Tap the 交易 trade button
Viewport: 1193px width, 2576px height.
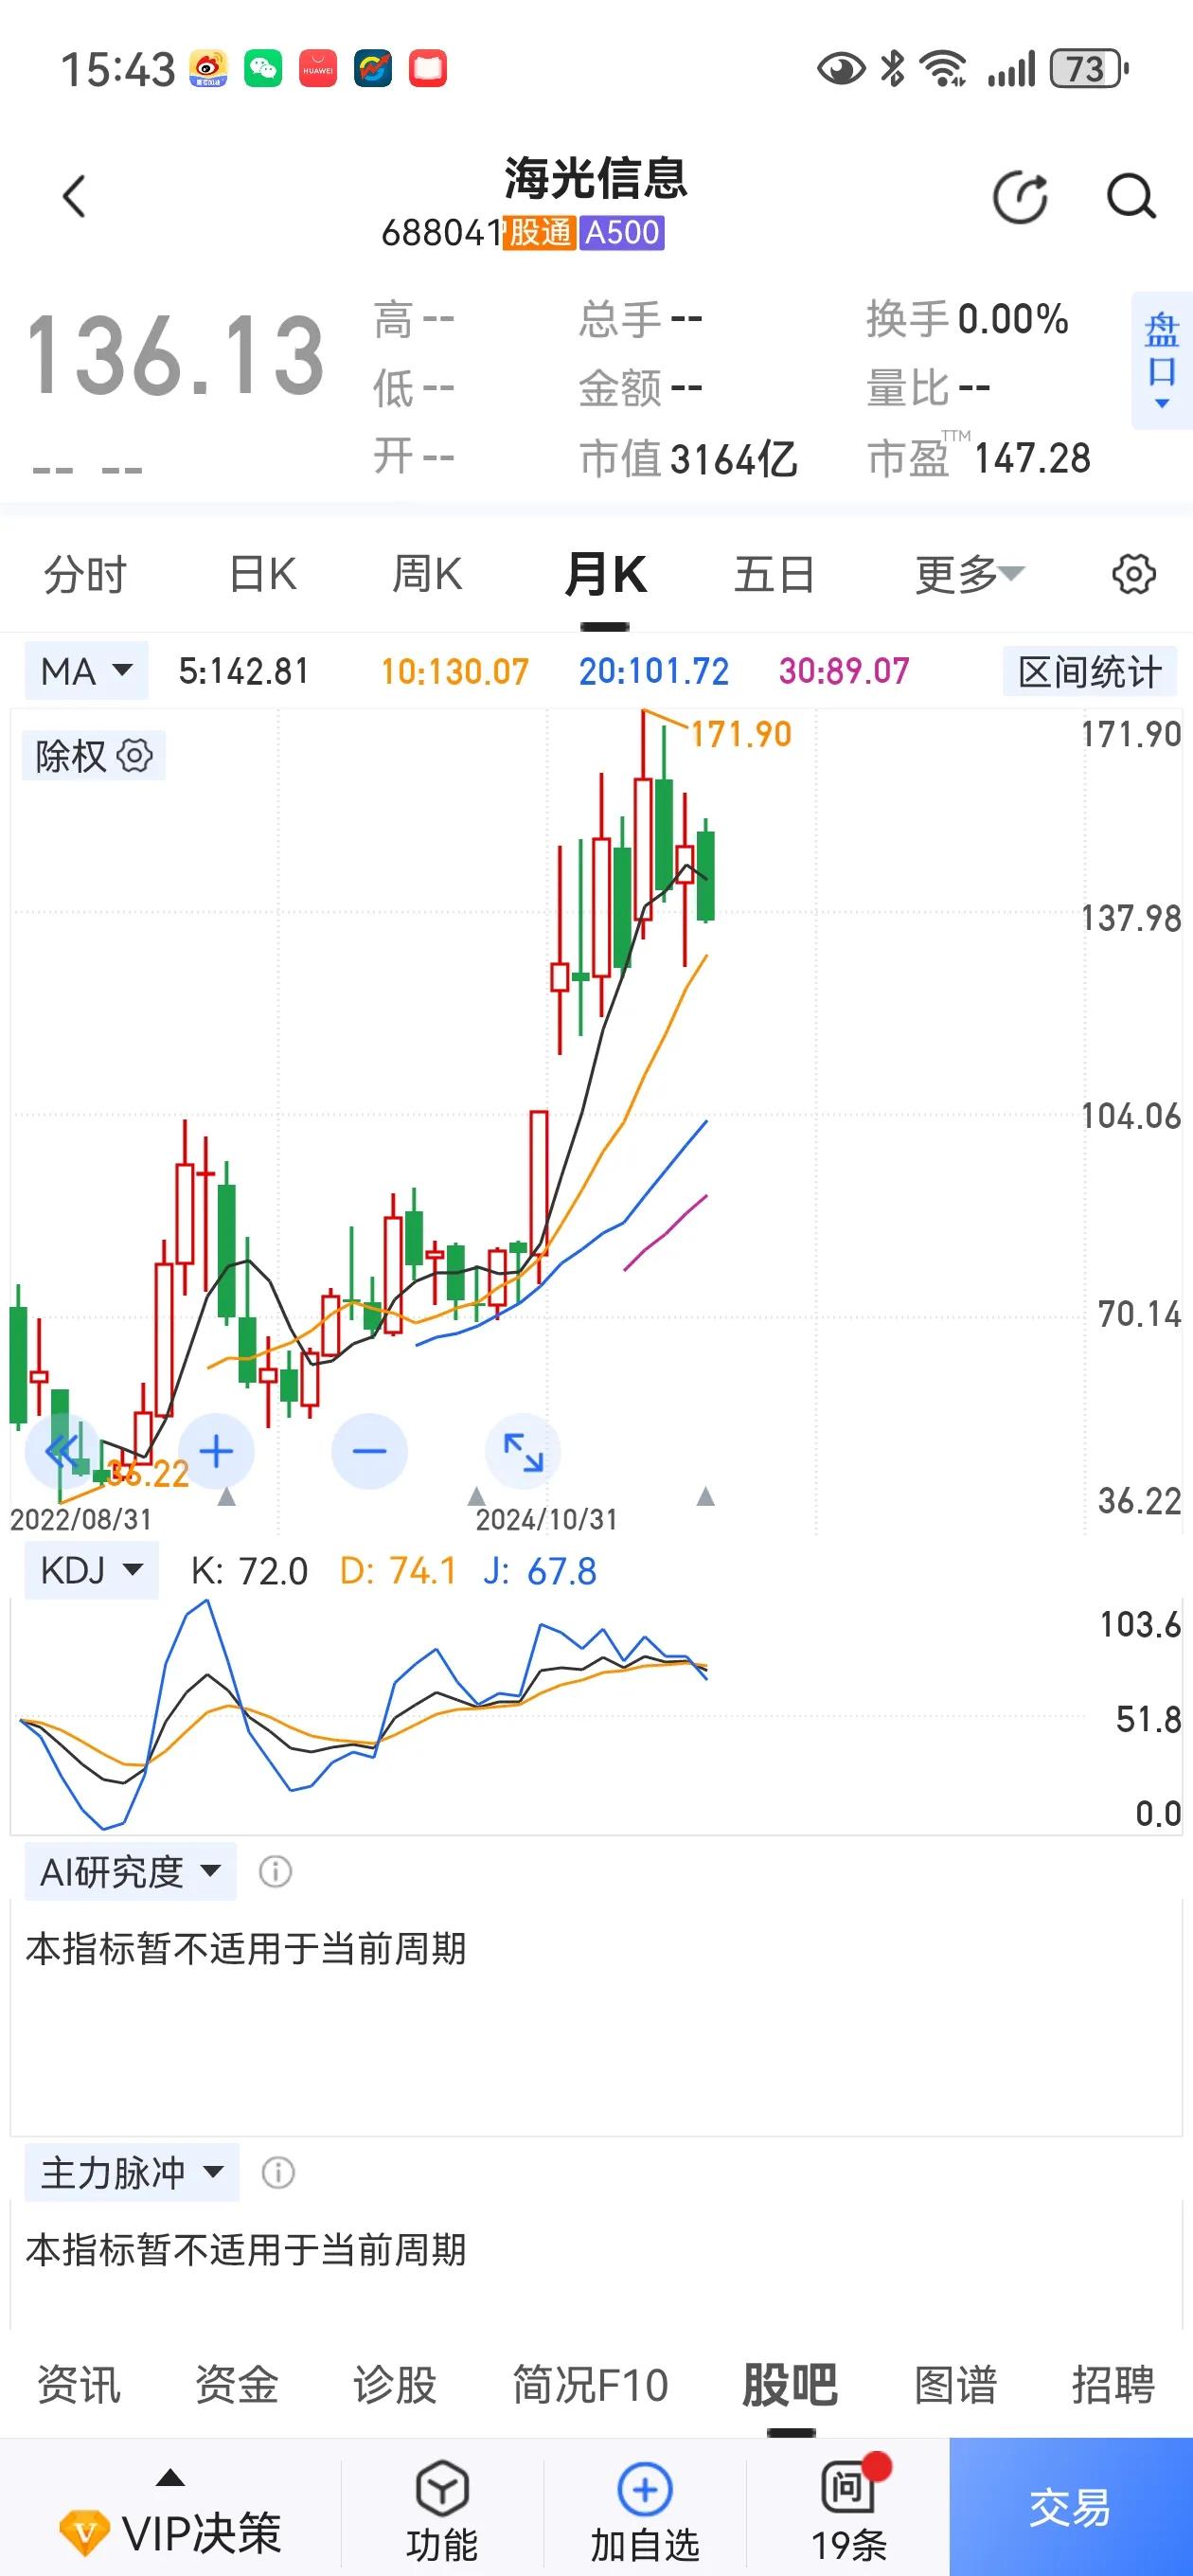click(x=1071, y=2507)
